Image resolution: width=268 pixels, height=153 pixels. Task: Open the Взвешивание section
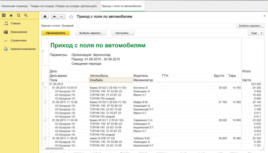19,32
